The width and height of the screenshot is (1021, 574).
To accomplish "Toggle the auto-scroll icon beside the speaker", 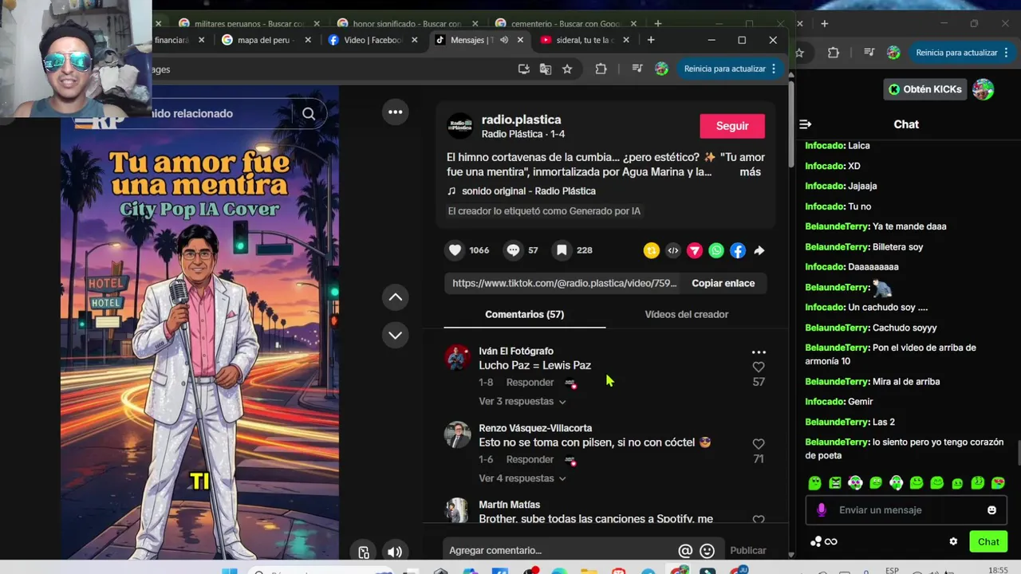I will tap(364, 552).
